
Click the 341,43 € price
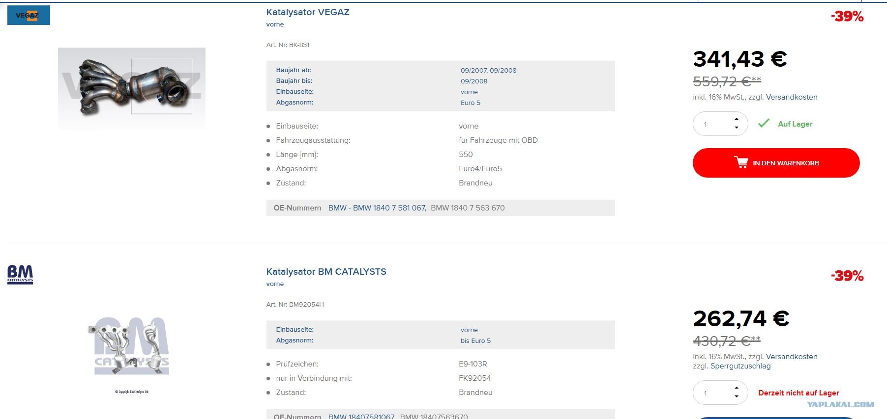(x=740, y=59)
